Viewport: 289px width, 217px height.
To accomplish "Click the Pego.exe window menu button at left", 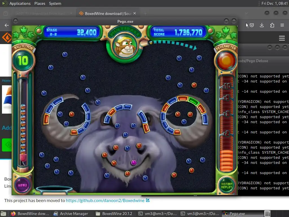I will coord(16,21).
